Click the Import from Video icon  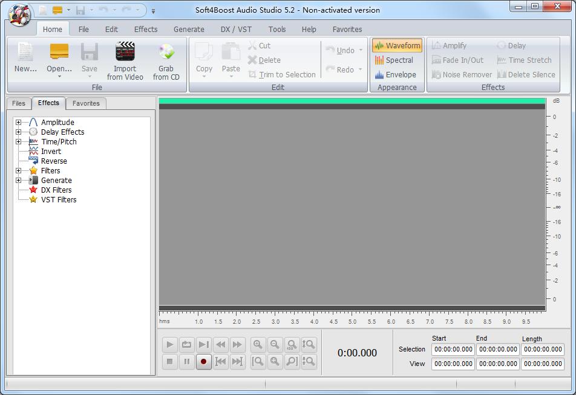click(x=125, y=53)
